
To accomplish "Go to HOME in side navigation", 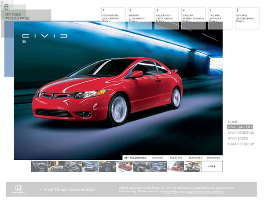I will pyautogui.click(x=233, y=122).
